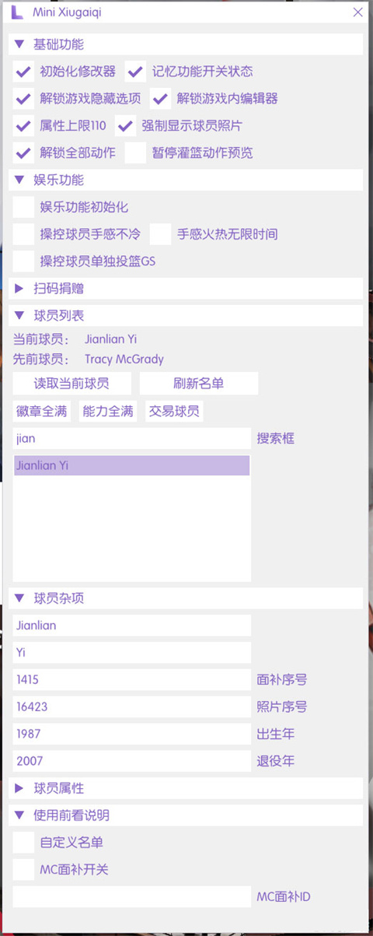The image size is (373, 936).
Task: Enable the 手感火热无限时间 option
Action: (x=161, y=234)
